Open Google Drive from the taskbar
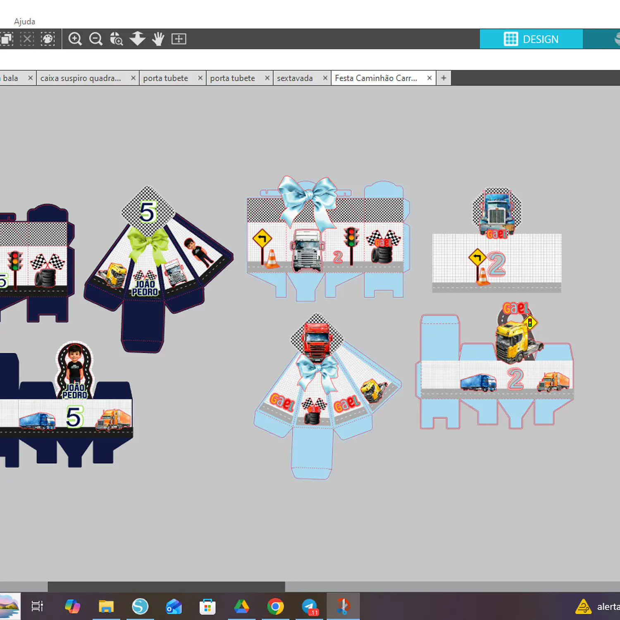This screenshot has height=620, width=620. [x=241, y=606]
